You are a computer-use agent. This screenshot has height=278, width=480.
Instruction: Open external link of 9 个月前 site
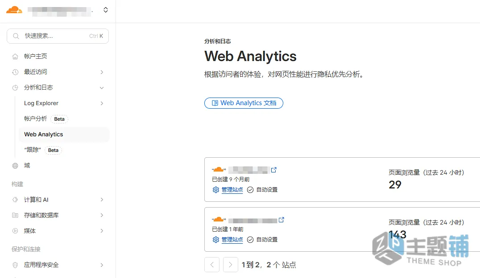274,169
